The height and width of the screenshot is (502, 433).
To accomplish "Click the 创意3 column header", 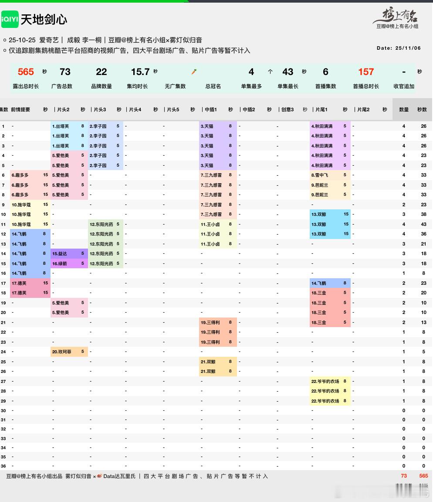I will point(288,109).
